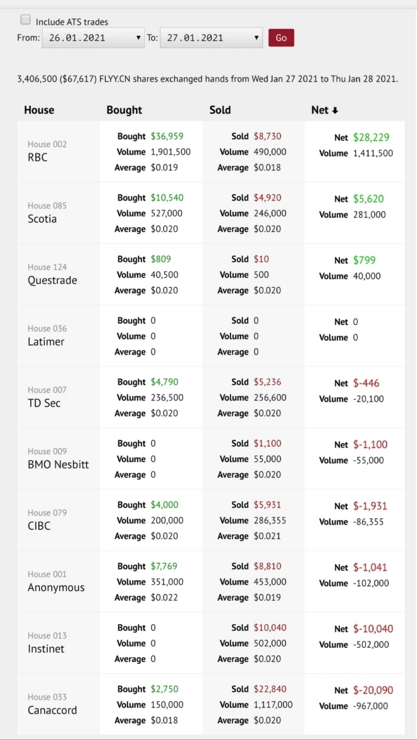Select the CIBC house entry
This screenshot has width=417, height=740.
pyautogui.click(x=39, y=526)
